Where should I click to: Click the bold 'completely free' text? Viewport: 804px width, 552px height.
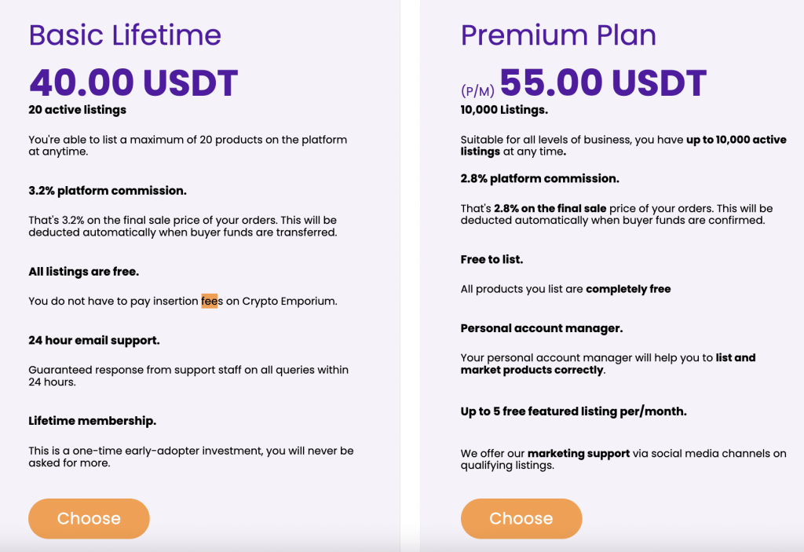click(628, 289)
